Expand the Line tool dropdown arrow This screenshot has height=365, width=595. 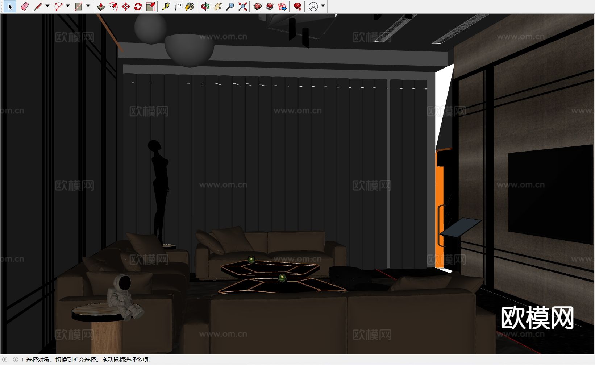tap(47, 6)
